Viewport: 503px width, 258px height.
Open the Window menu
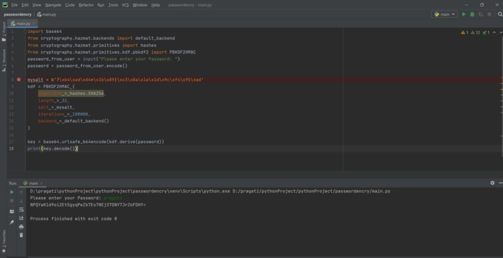pos(140,5)
